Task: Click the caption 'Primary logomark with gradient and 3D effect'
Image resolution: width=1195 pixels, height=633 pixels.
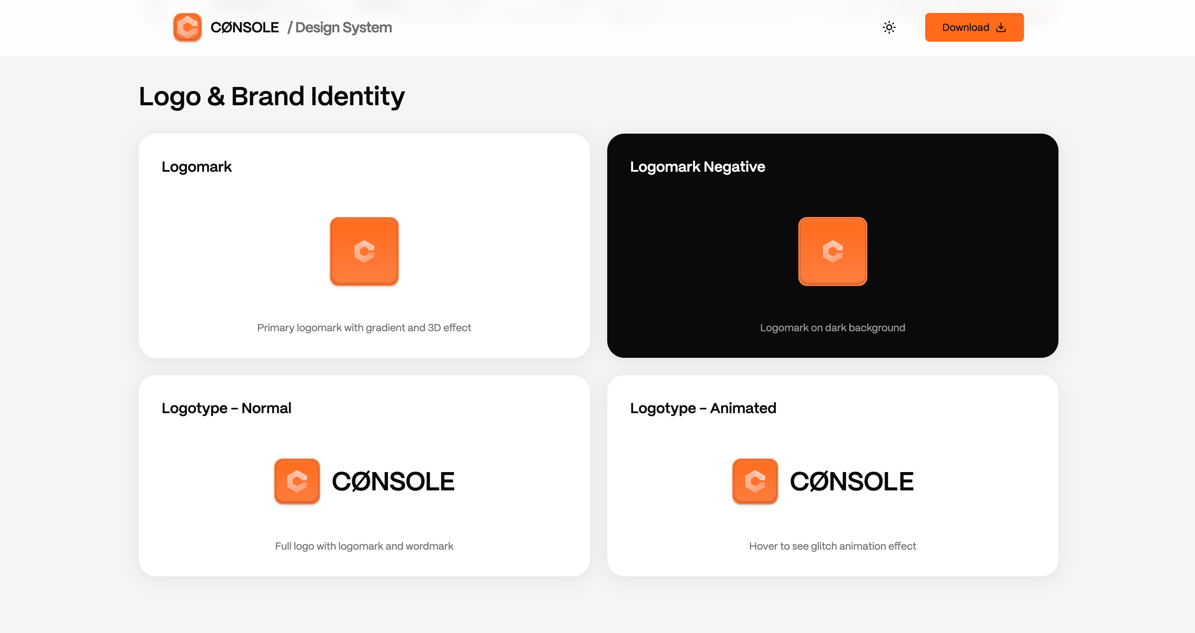Action: (364, 327)
